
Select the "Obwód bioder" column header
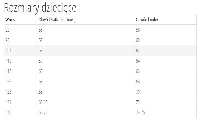click(147, 20)
